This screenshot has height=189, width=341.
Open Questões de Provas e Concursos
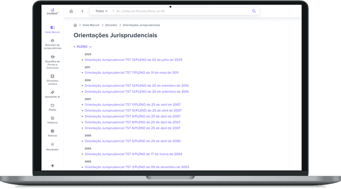click(52, 62)
